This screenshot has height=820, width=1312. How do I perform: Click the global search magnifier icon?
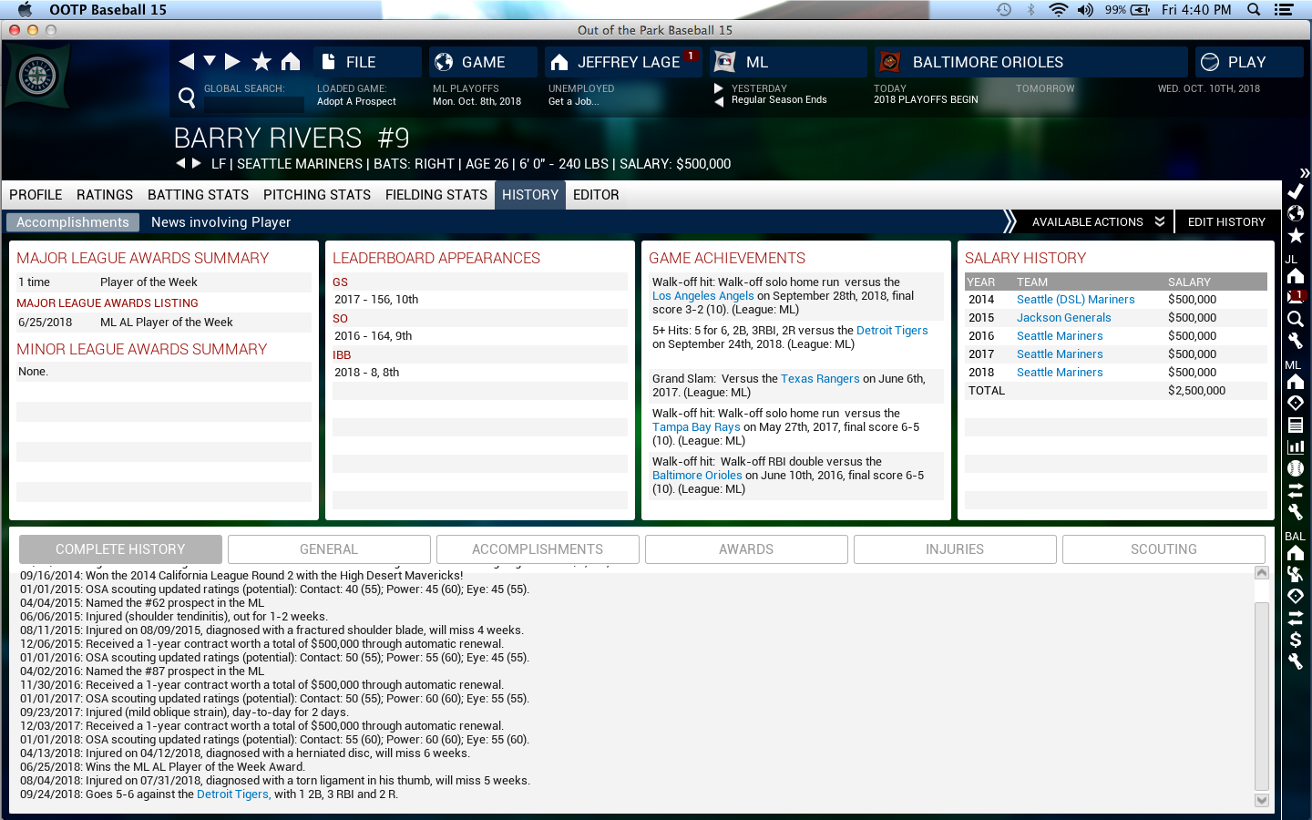tap(187, 97)
